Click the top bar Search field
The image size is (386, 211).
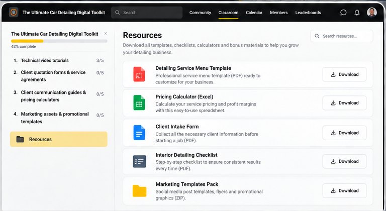coord(147,13)
